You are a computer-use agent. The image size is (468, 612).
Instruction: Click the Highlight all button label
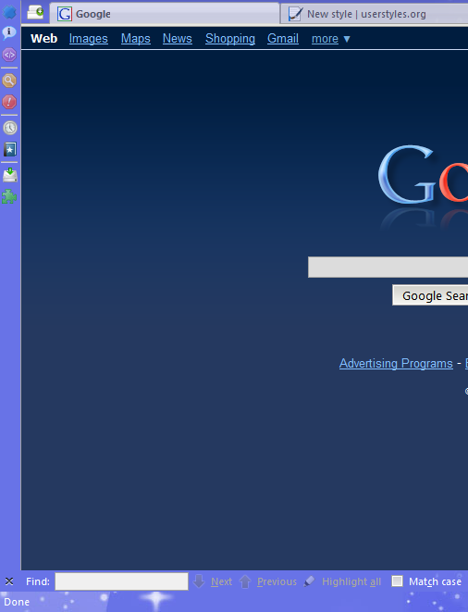coord(351,581)
